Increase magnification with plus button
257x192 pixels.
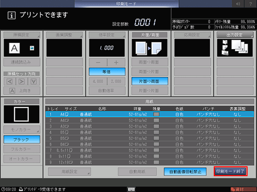click(x=116, y=62)
